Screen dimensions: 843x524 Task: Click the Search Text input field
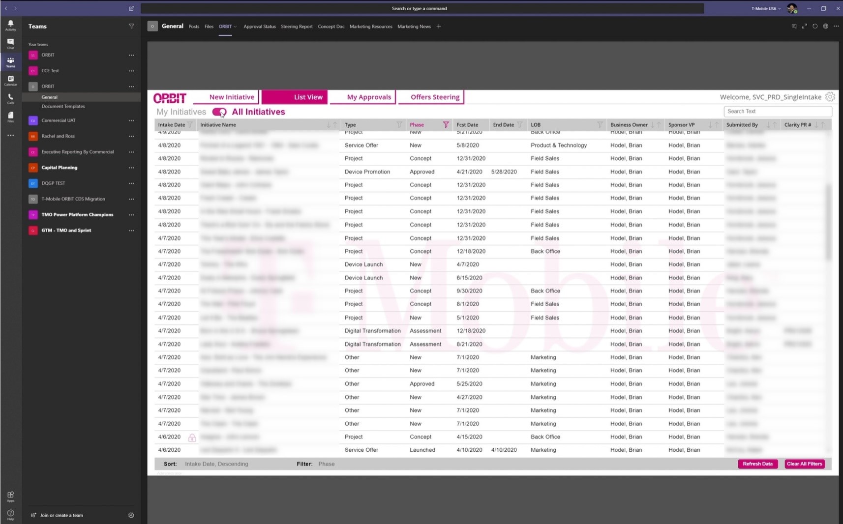click(777, 112)
